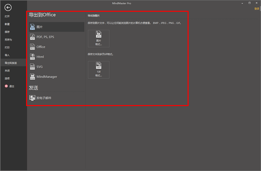Click 关闭 in the left sidebar

click(x=7, y=71)
